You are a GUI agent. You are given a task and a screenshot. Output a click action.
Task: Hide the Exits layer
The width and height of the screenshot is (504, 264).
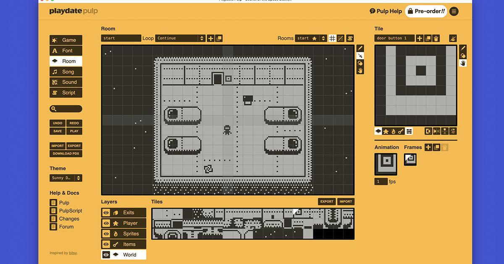[x=106, y=213]
